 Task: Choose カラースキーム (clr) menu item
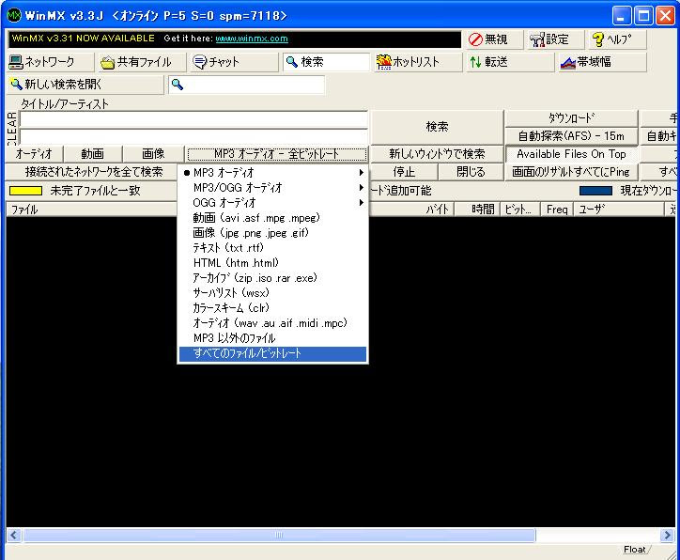pos(272,308)
